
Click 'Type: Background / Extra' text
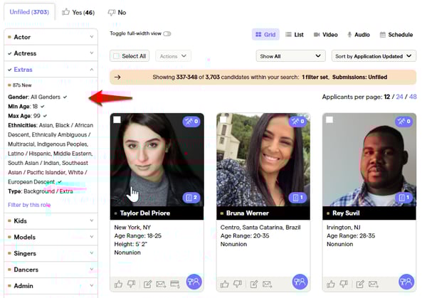(x=41, y=191)
